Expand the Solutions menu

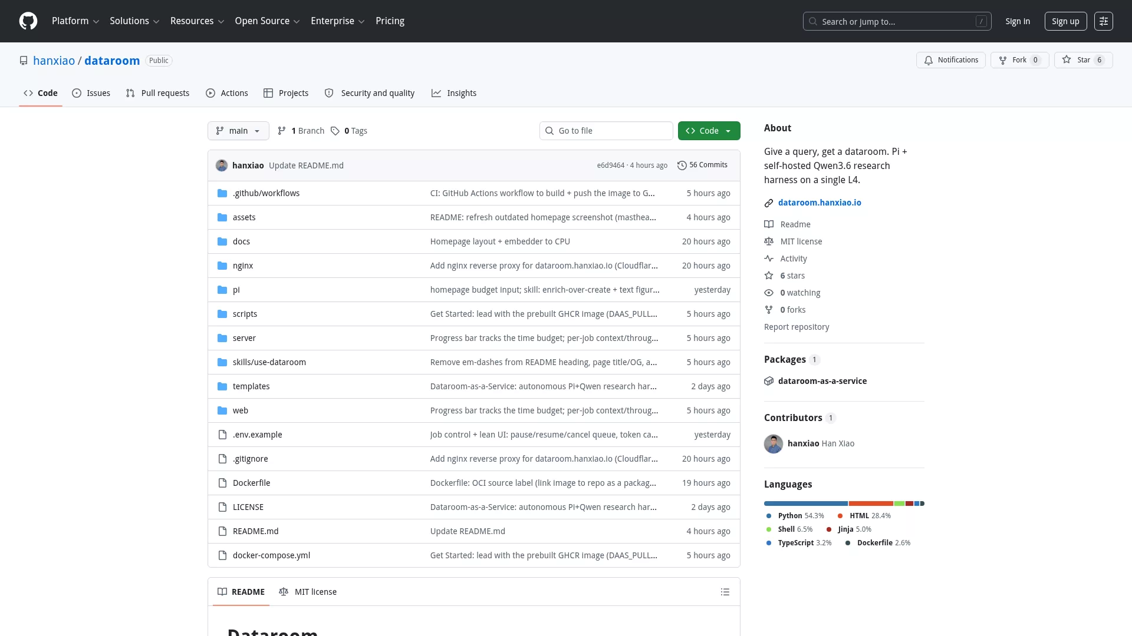click(x=134, y=21)
